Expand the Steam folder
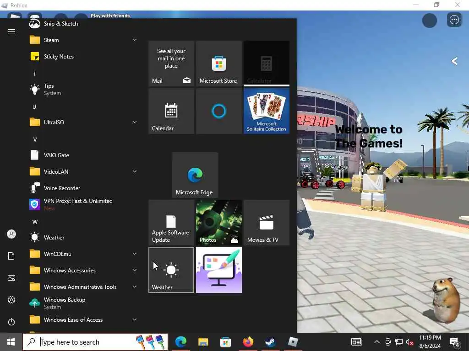Image resolution: width=469 pixels, height=351 pixels. click(83, 40)
